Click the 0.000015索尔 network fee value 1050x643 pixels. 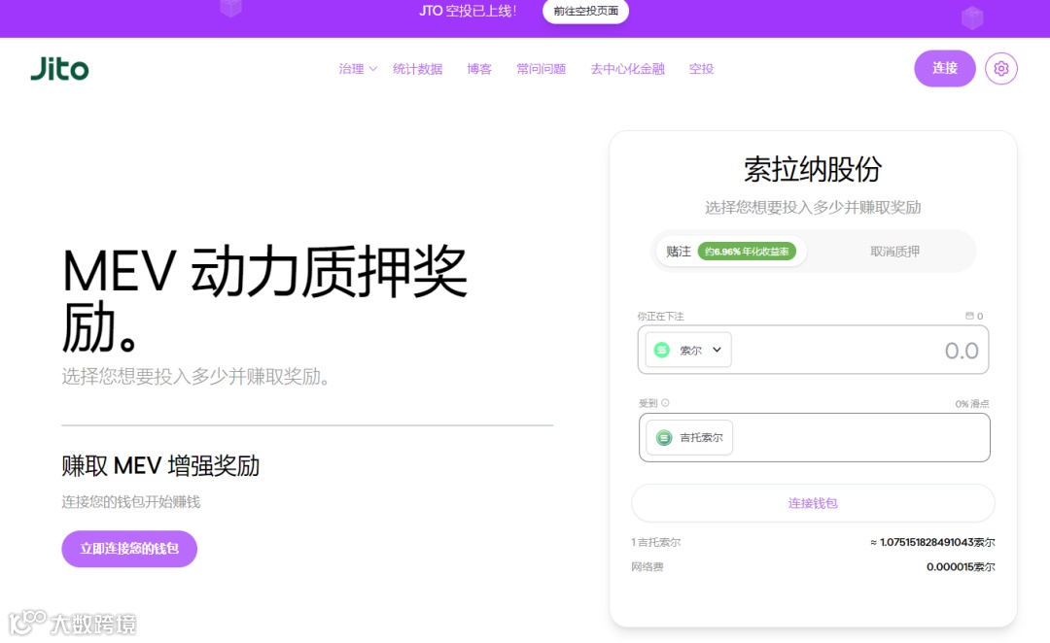961,566
